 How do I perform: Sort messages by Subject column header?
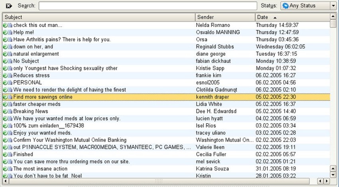99,17
